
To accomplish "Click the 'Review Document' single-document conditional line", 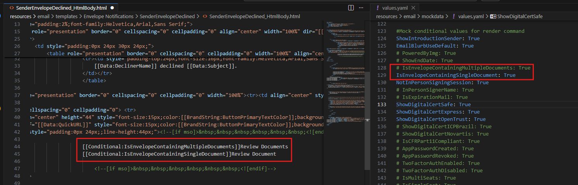I will (179, 154).
